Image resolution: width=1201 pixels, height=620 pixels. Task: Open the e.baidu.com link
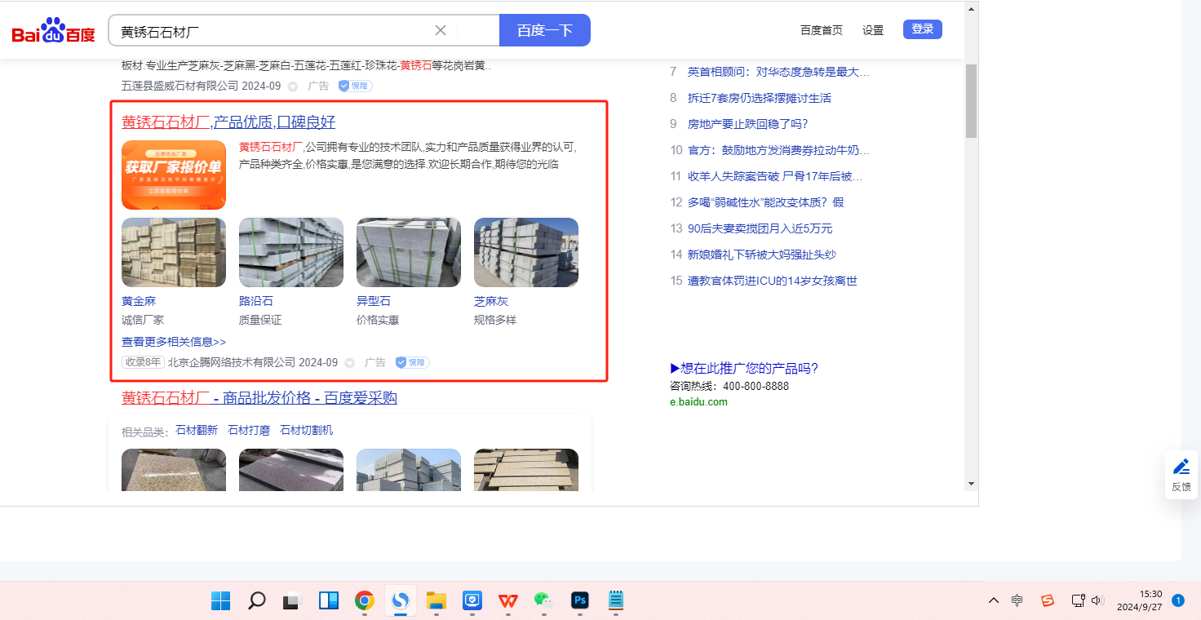tap(698, 401)
